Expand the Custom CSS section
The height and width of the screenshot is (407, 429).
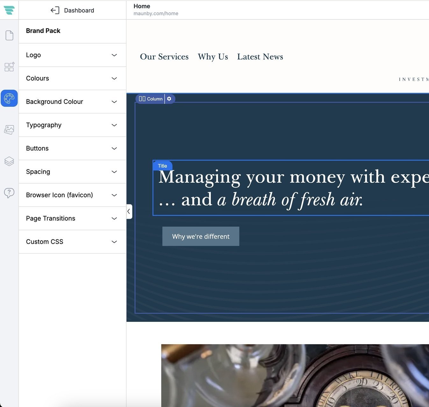72,242
